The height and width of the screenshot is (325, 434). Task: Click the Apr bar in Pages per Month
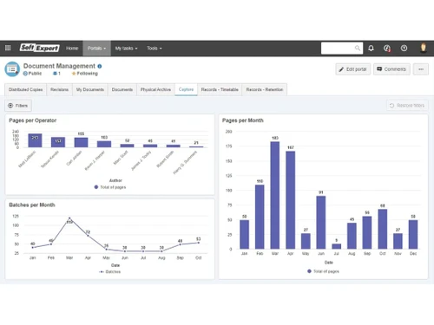pos(291,200)
